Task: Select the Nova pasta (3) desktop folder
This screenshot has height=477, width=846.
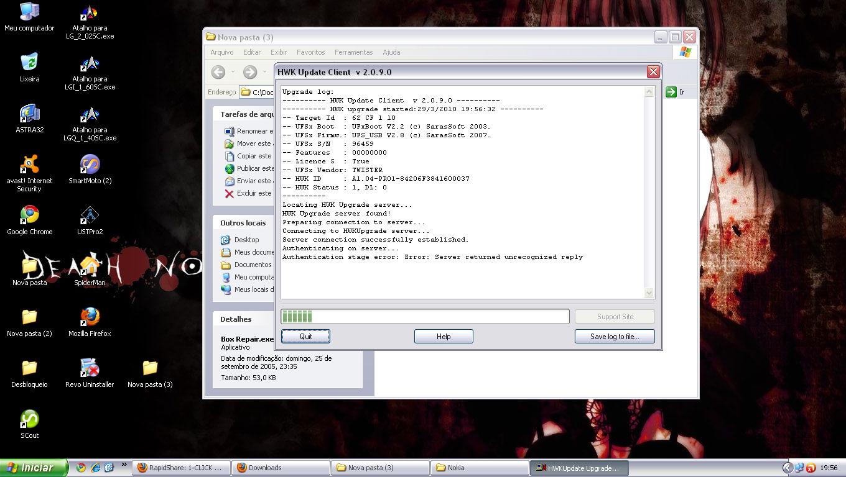Action: click(x=150, y=373)
